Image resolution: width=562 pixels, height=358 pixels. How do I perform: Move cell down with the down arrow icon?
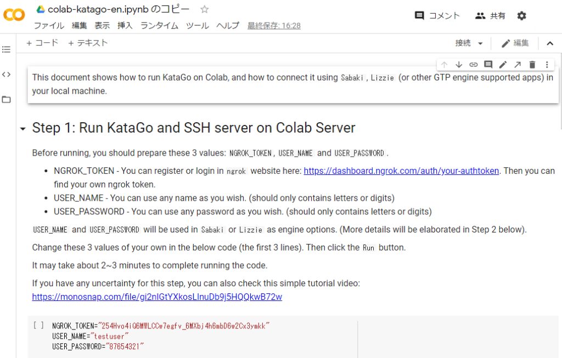[x=459, y=65]
